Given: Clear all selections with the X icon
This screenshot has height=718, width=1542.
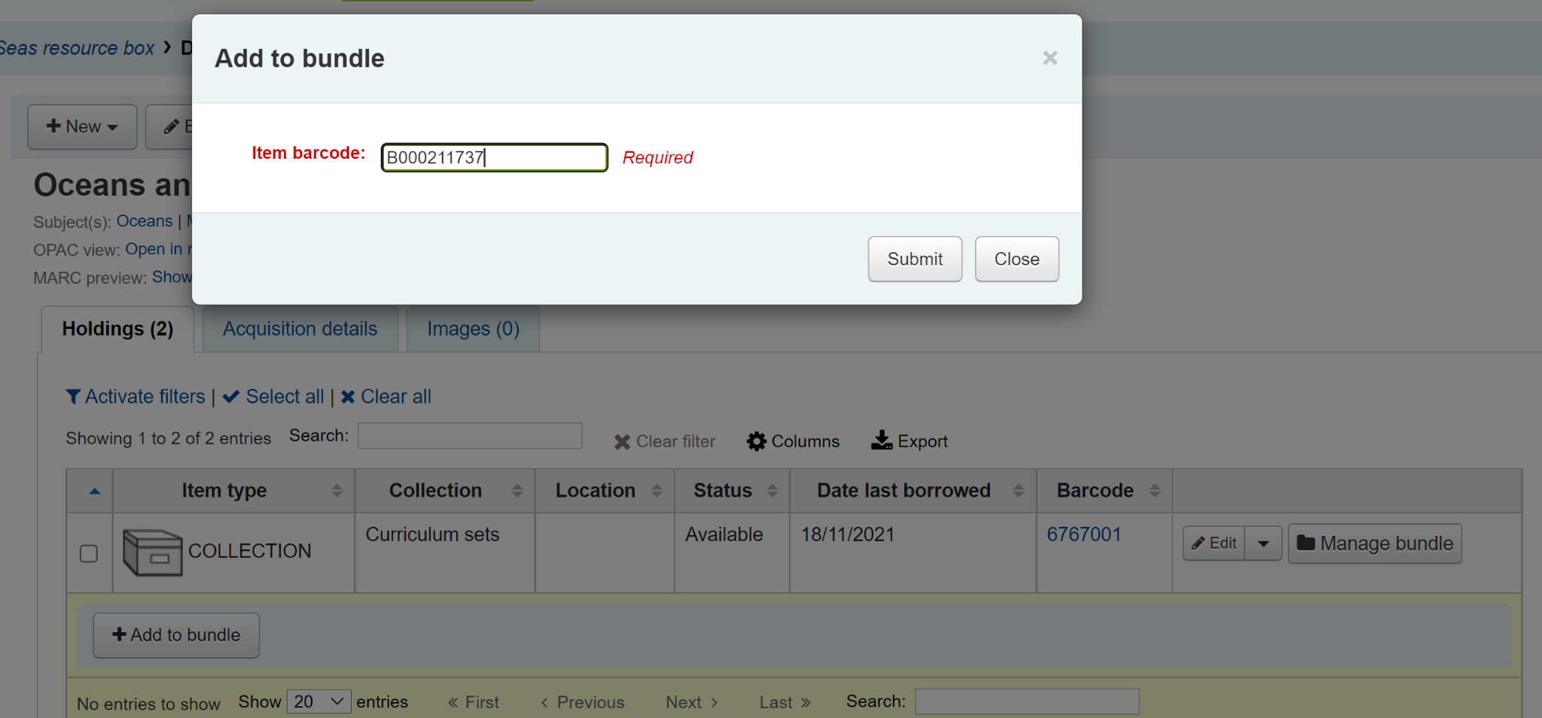Looking at the screenshot, I should point(348,397).
